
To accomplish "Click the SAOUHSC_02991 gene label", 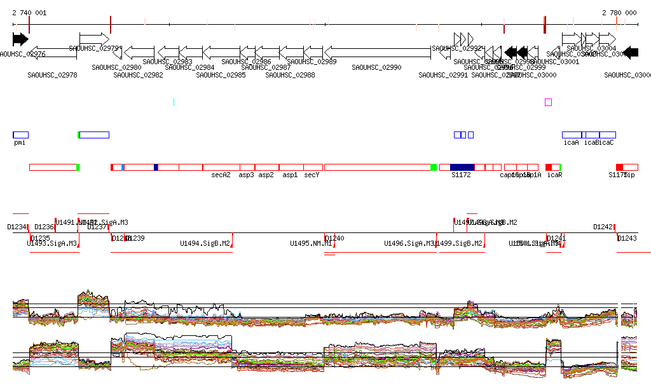I will [x=443, y=75].
